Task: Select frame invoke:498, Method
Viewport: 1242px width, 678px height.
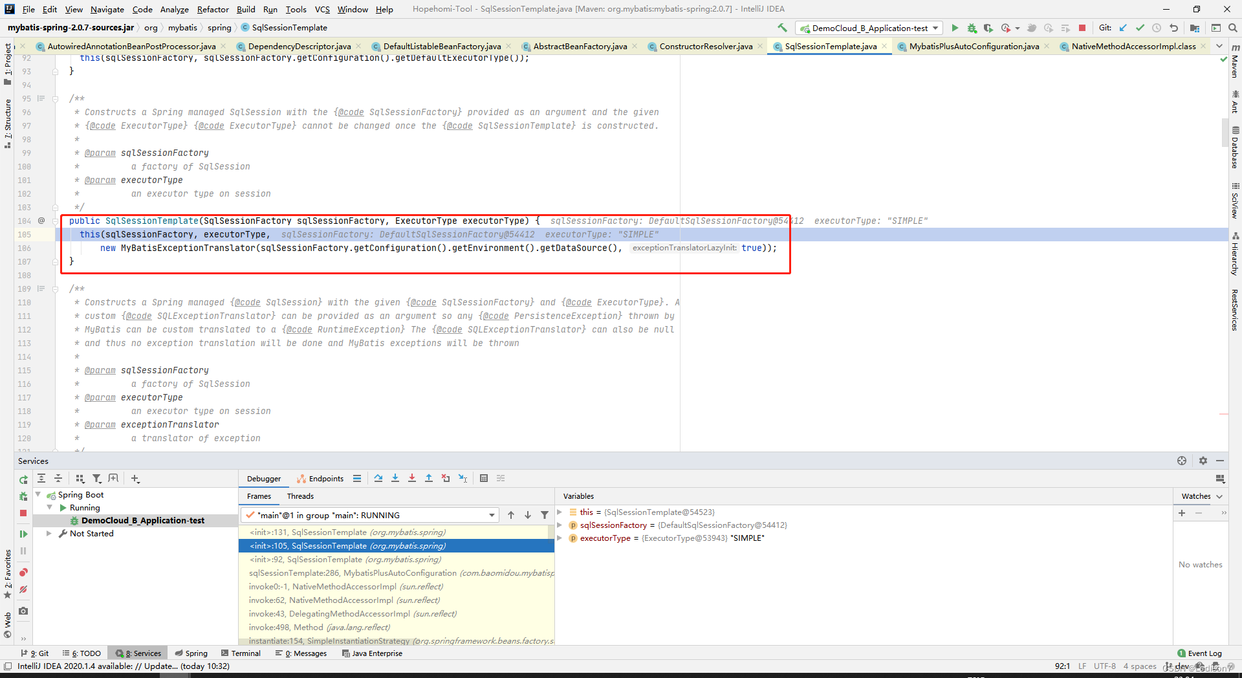Action: [397, 627]
